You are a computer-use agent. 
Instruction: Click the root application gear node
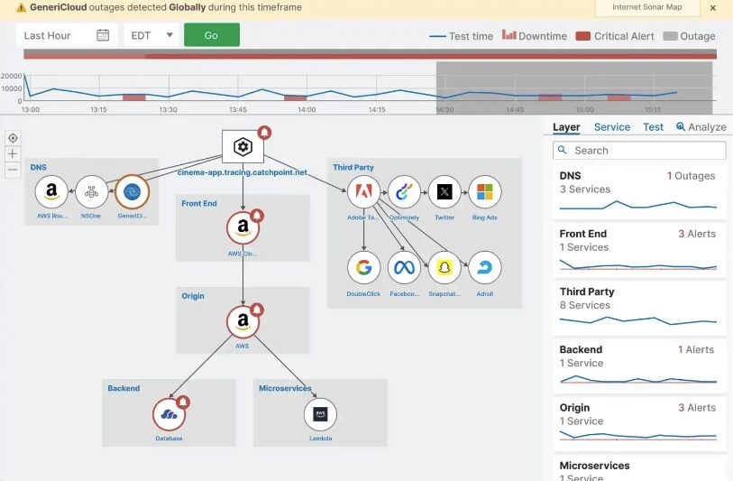point(243,146)
